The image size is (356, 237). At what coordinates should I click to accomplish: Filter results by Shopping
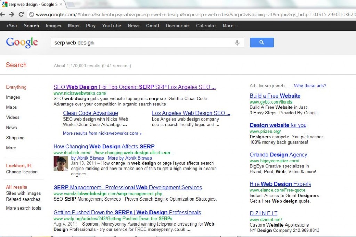click(x=15, y=138)
